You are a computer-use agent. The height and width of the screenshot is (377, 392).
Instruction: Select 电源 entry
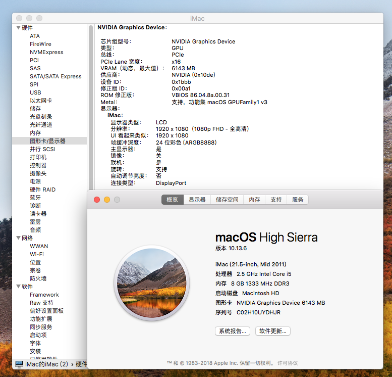(x=35, y=181)
